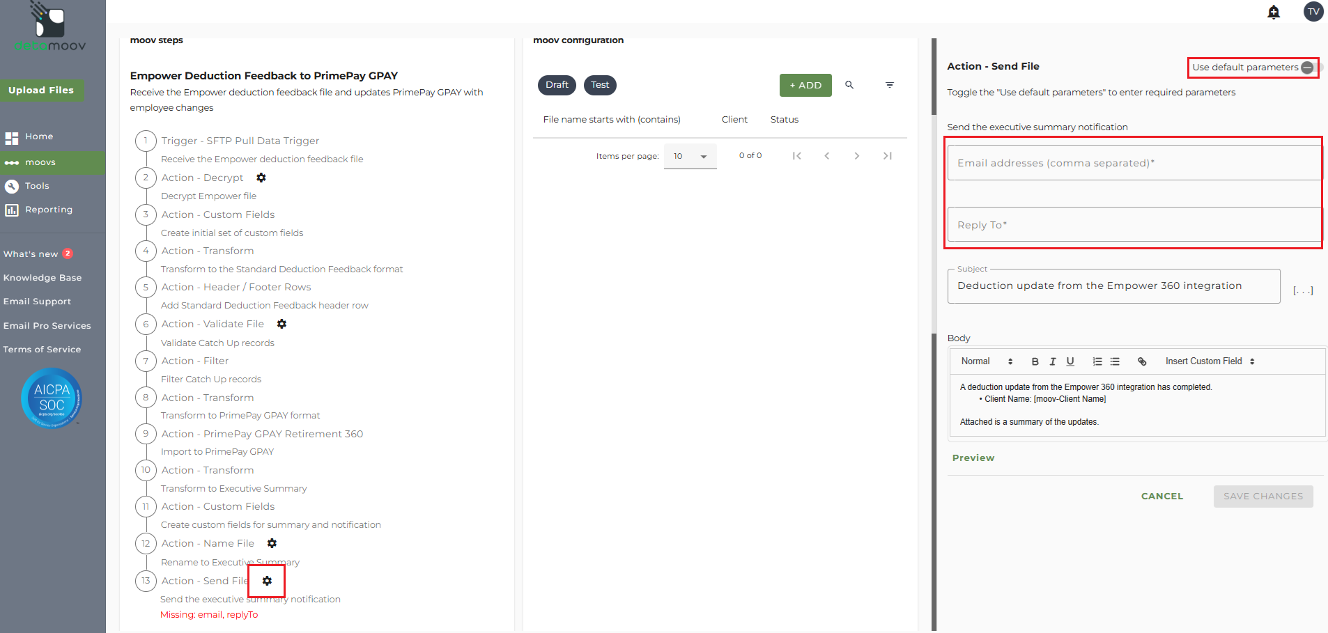Go to previous page of results
Image resolution: width=1328 pixels, height=633 pixels.
click(x=827, y=156)
